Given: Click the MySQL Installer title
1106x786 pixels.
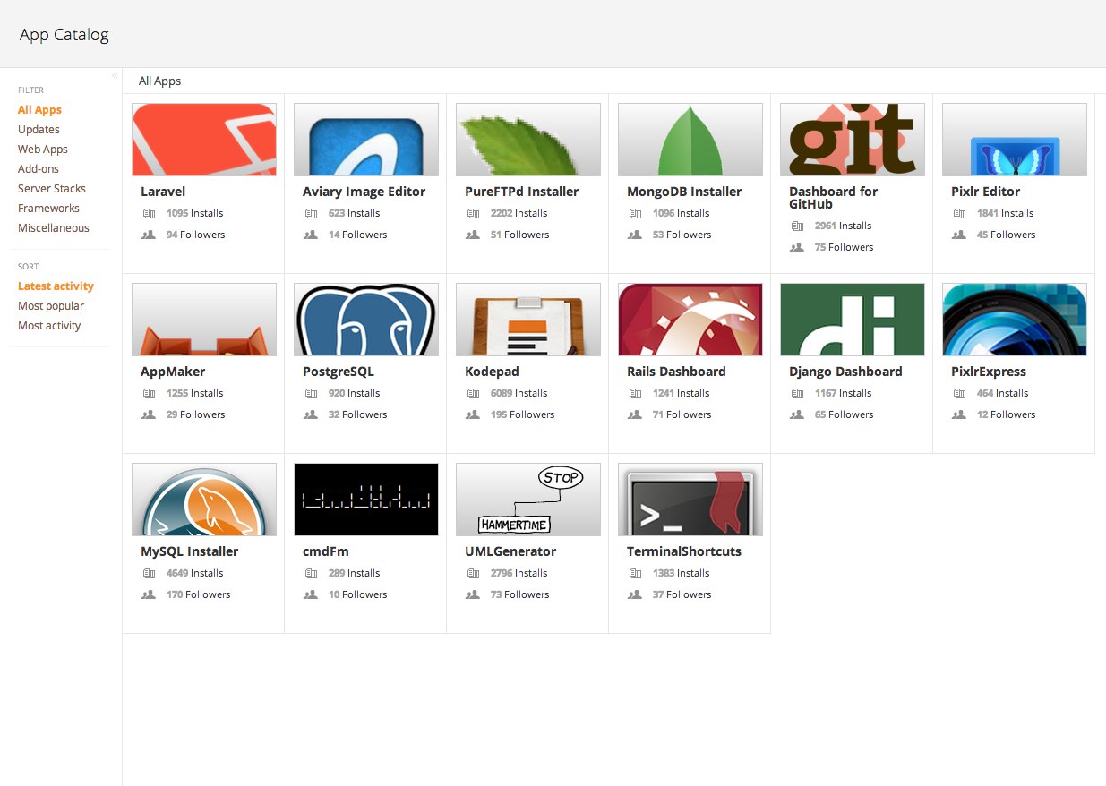Looking at the screenshot, I should click(x=189, y=551).
